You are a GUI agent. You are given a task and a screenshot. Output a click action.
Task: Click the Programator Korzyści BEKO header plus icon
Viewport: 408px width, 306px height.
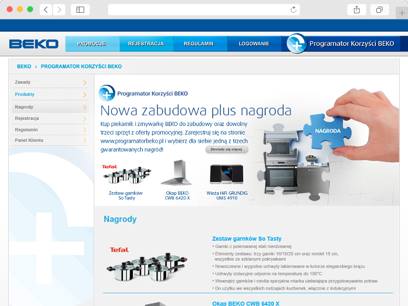point(297,43)
